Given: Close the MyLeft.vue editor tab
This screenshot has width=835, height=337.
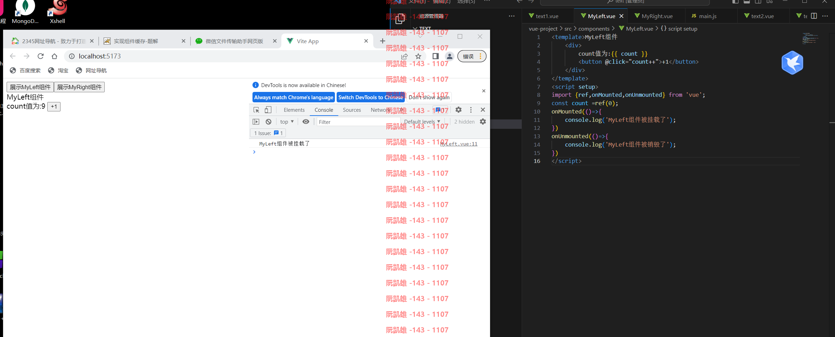Looking at the screenshot, I should (x=621, y=16).
